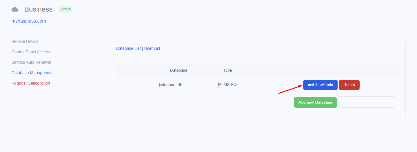This screenshot has width=417, height=152.
Task: Click the Type column header
Action: click(227, 70)
